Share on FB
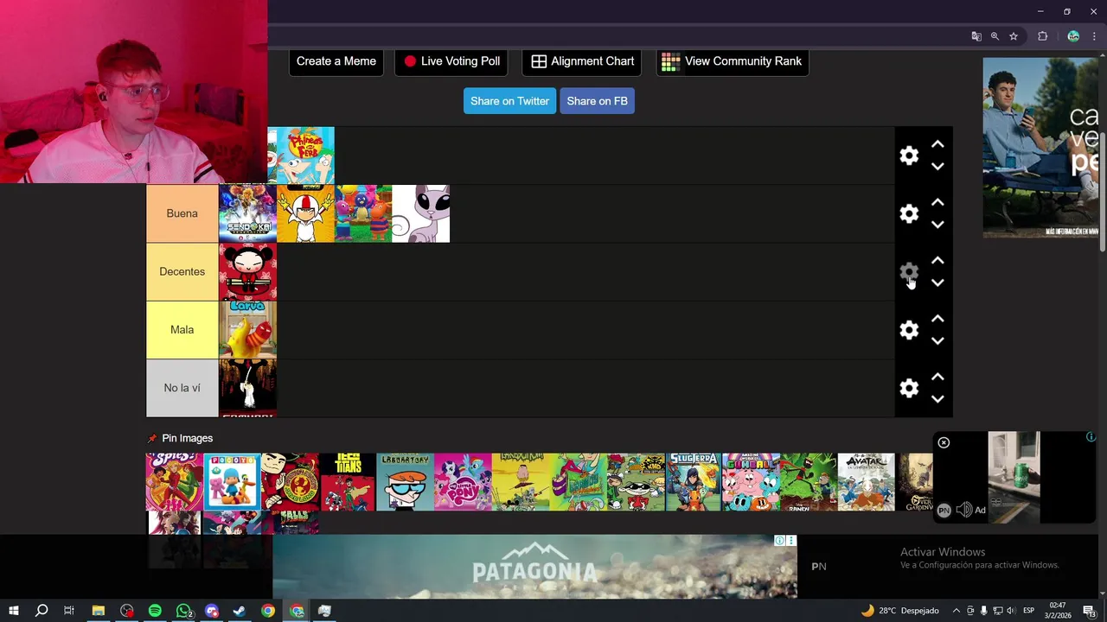The image size is (1107, 622). click(x=597, y=101)
